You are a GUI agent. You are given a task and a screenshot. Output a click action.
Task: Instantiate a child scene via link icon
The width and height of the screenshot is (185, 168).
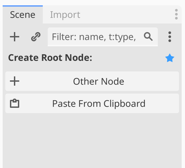36,37
